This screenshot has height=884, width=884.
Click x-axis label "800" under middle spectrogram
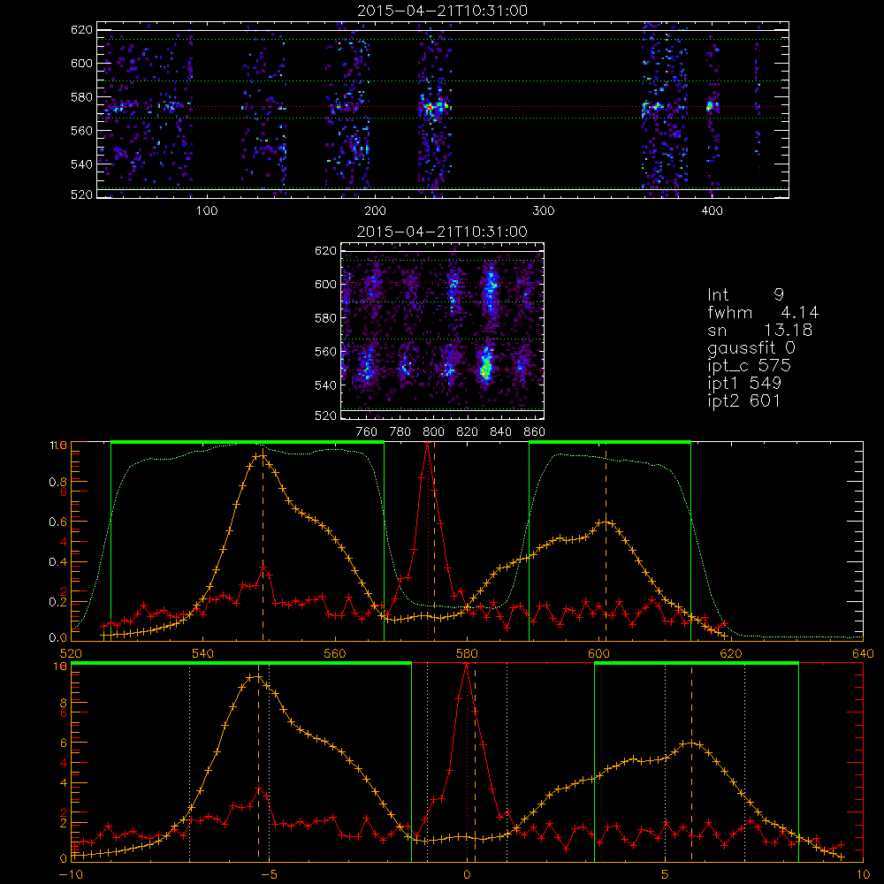(433, 432)
